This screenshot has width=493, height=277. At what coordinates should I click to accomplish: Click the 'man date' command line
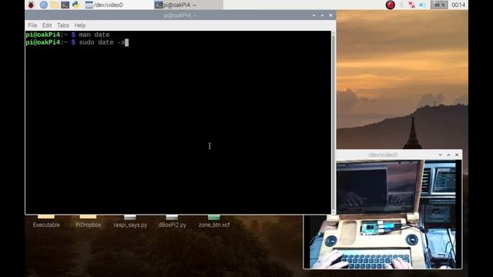(68, 35)
